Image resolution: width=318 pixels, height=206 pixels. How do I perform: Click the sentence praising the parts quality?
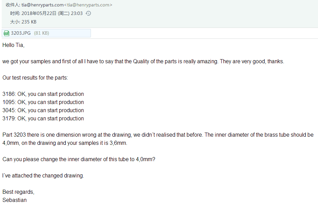(x=143, y=62)
